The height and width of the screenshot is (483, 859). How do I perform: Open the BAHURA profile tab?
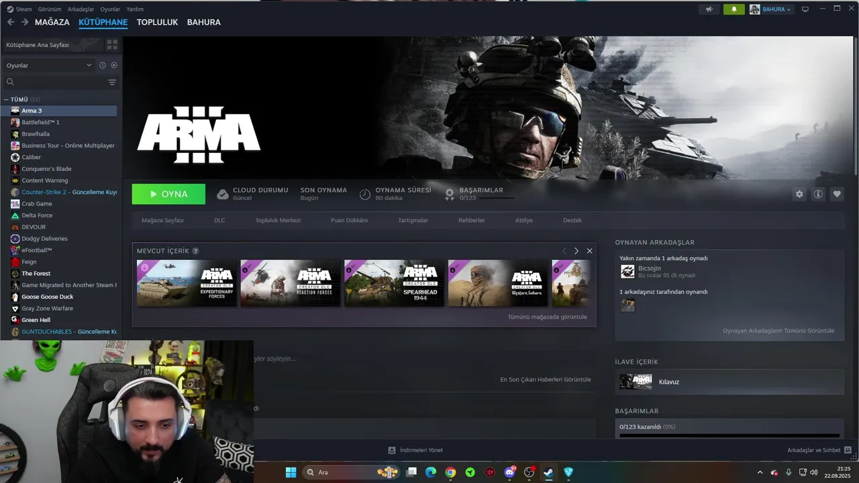click(204, 22)
